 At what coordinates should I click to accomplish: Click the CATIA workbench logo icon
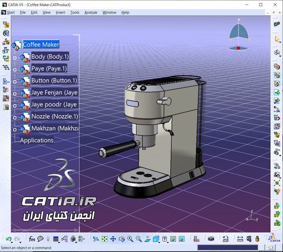click(275, 238)
